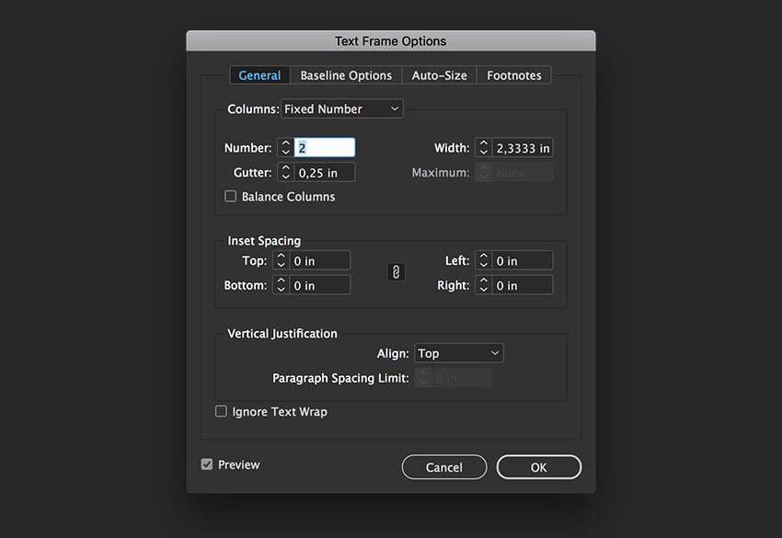Enable the Balance Columns checkbox

click(x=229, y=196)
